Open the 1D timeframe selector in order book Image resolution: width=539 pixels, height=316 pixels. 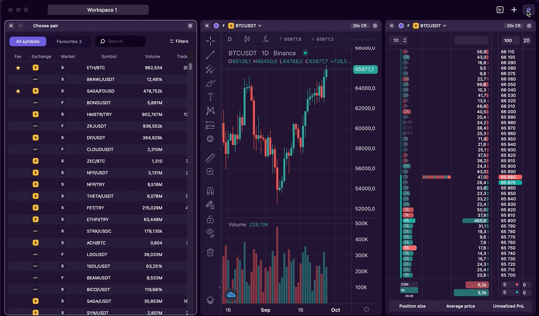398,40
